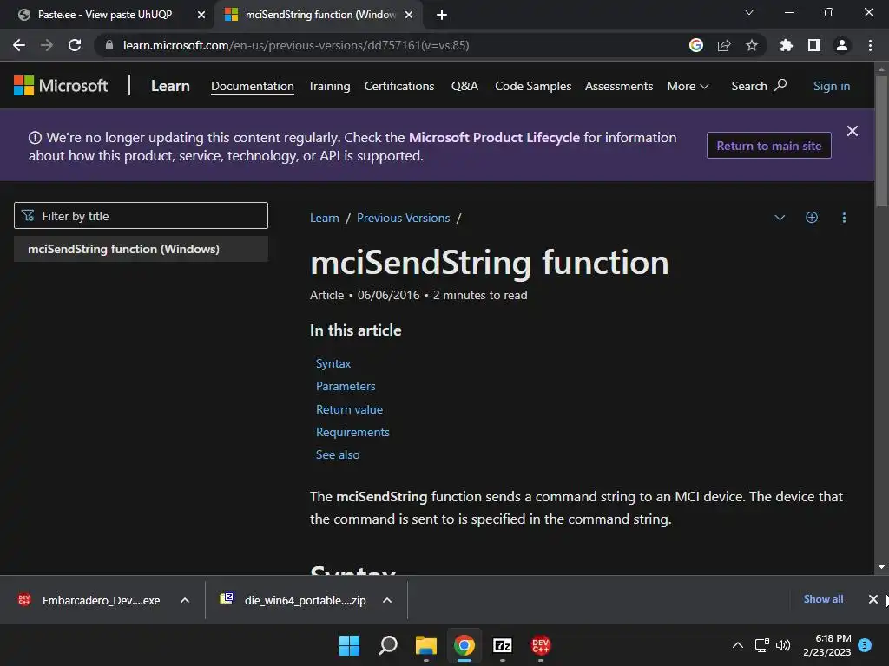This screenshot has width=889, height=666.
Task: Click the share page icon
Action: (x=724, y=45)
